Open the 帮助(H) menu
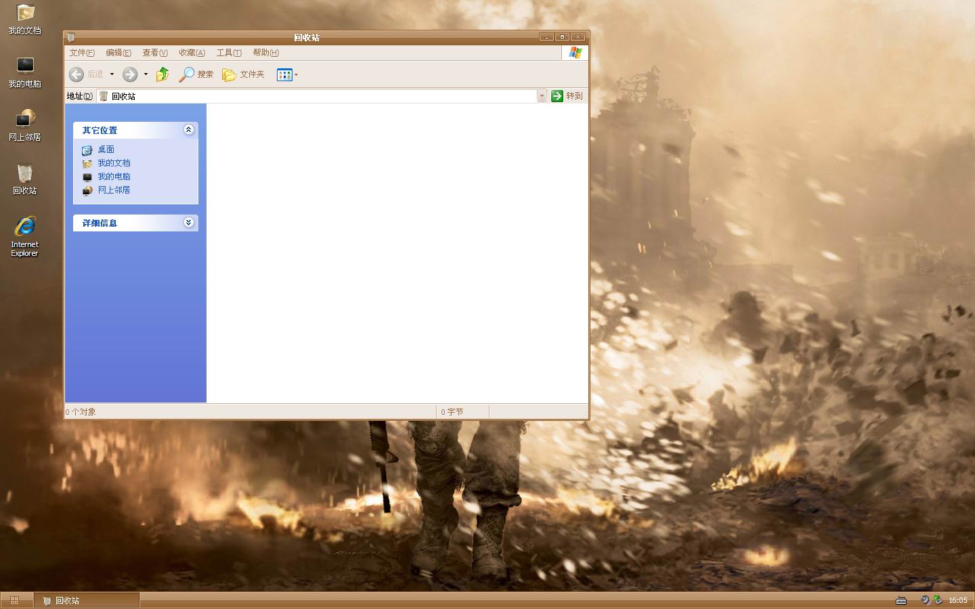Image resolution: width=975 pixels, height=609 pixels. 265,53
